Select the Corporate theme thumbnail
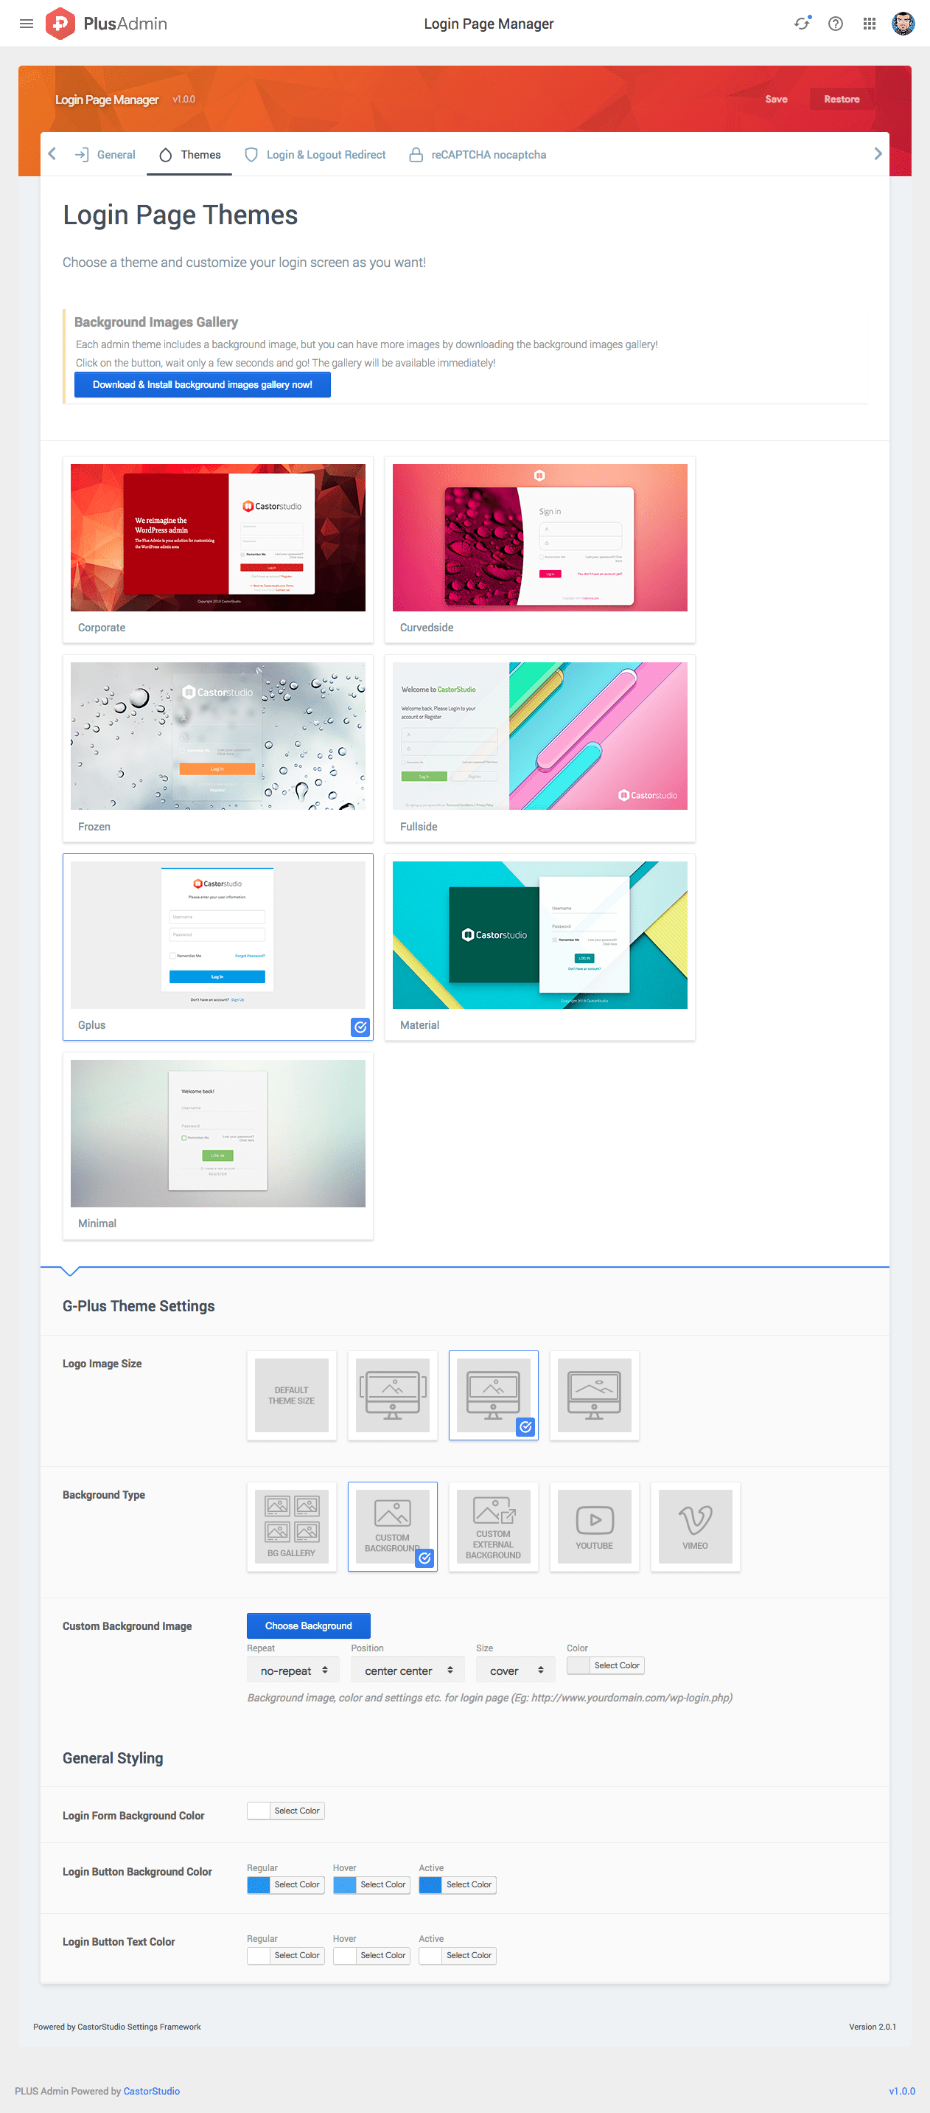 click(x=218, y=538)
